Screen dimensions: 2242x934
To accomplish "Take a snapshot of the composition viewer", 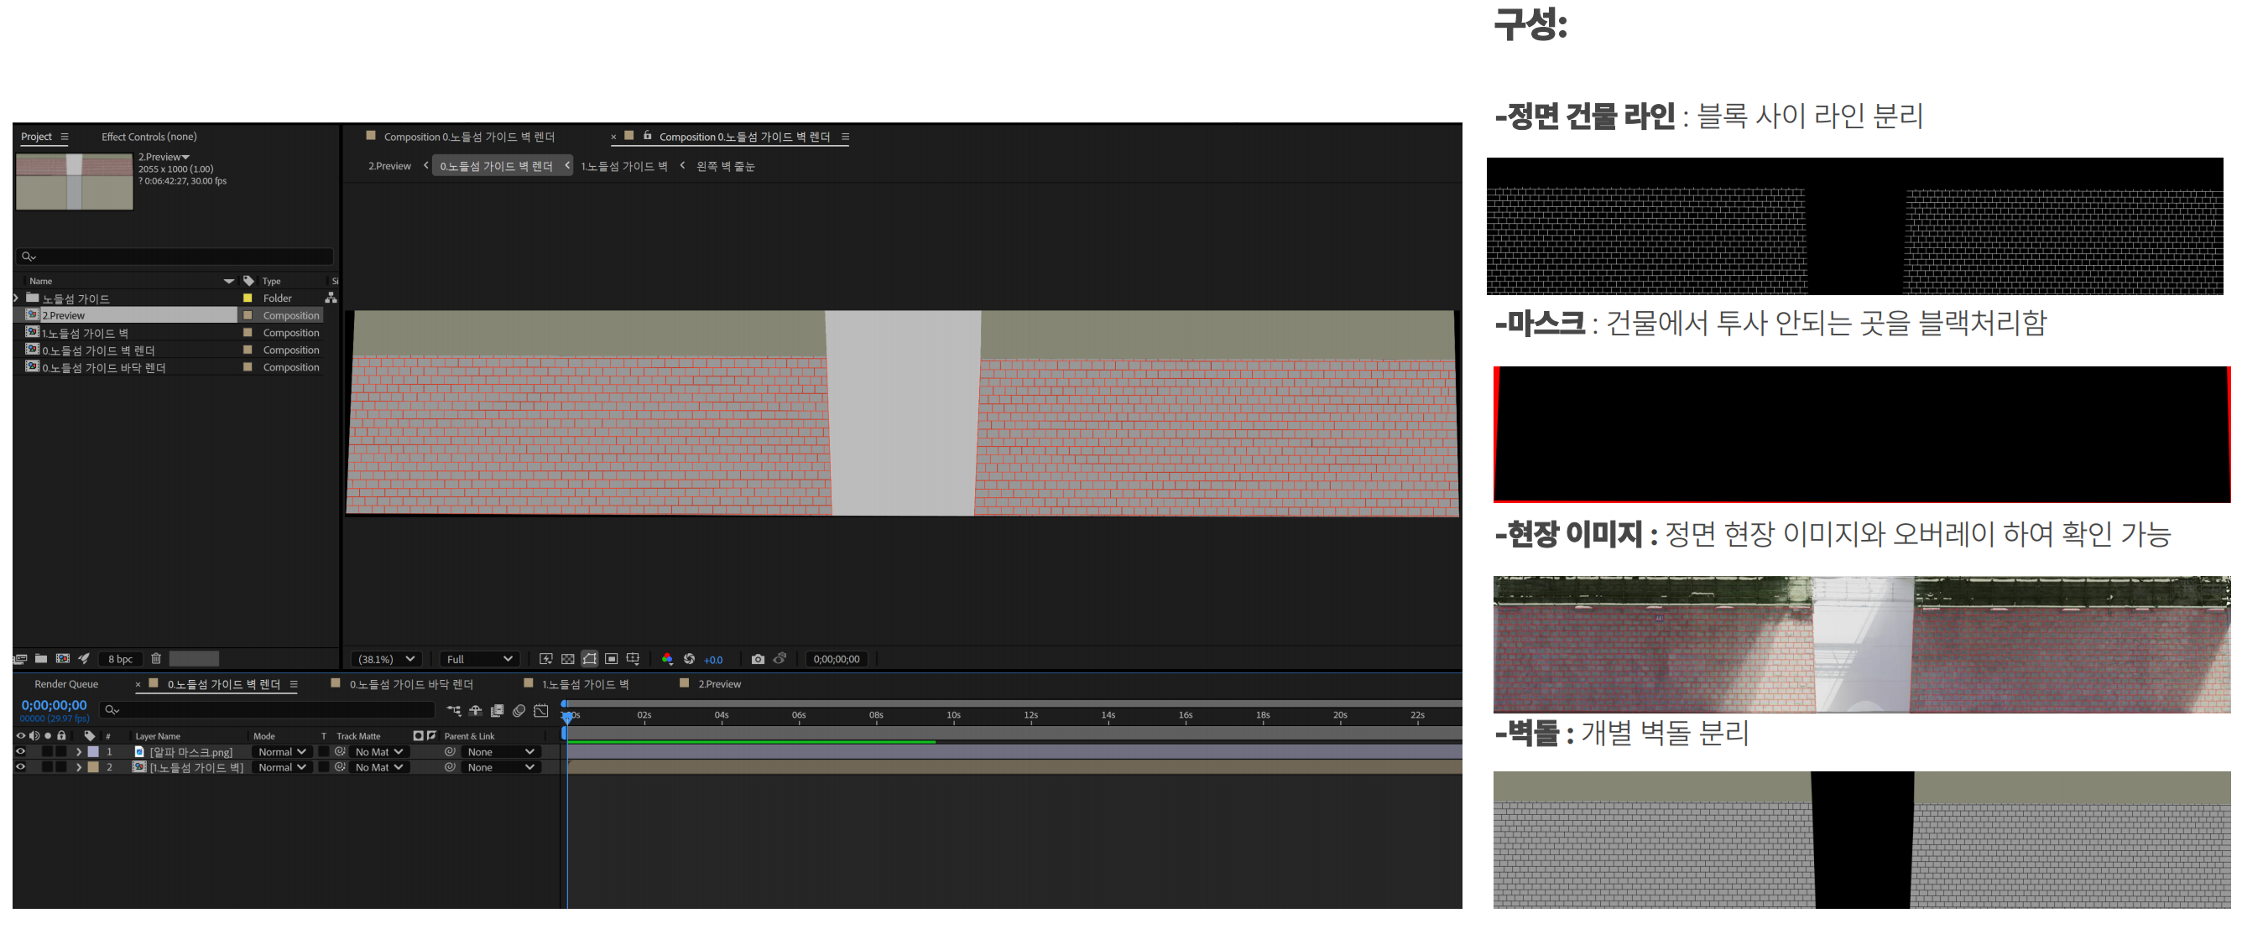I will point(758,659).
